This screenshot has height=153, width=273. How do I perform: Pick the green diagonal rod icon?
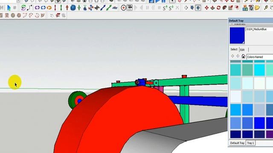pyautogui.click(x=109, y=8)
